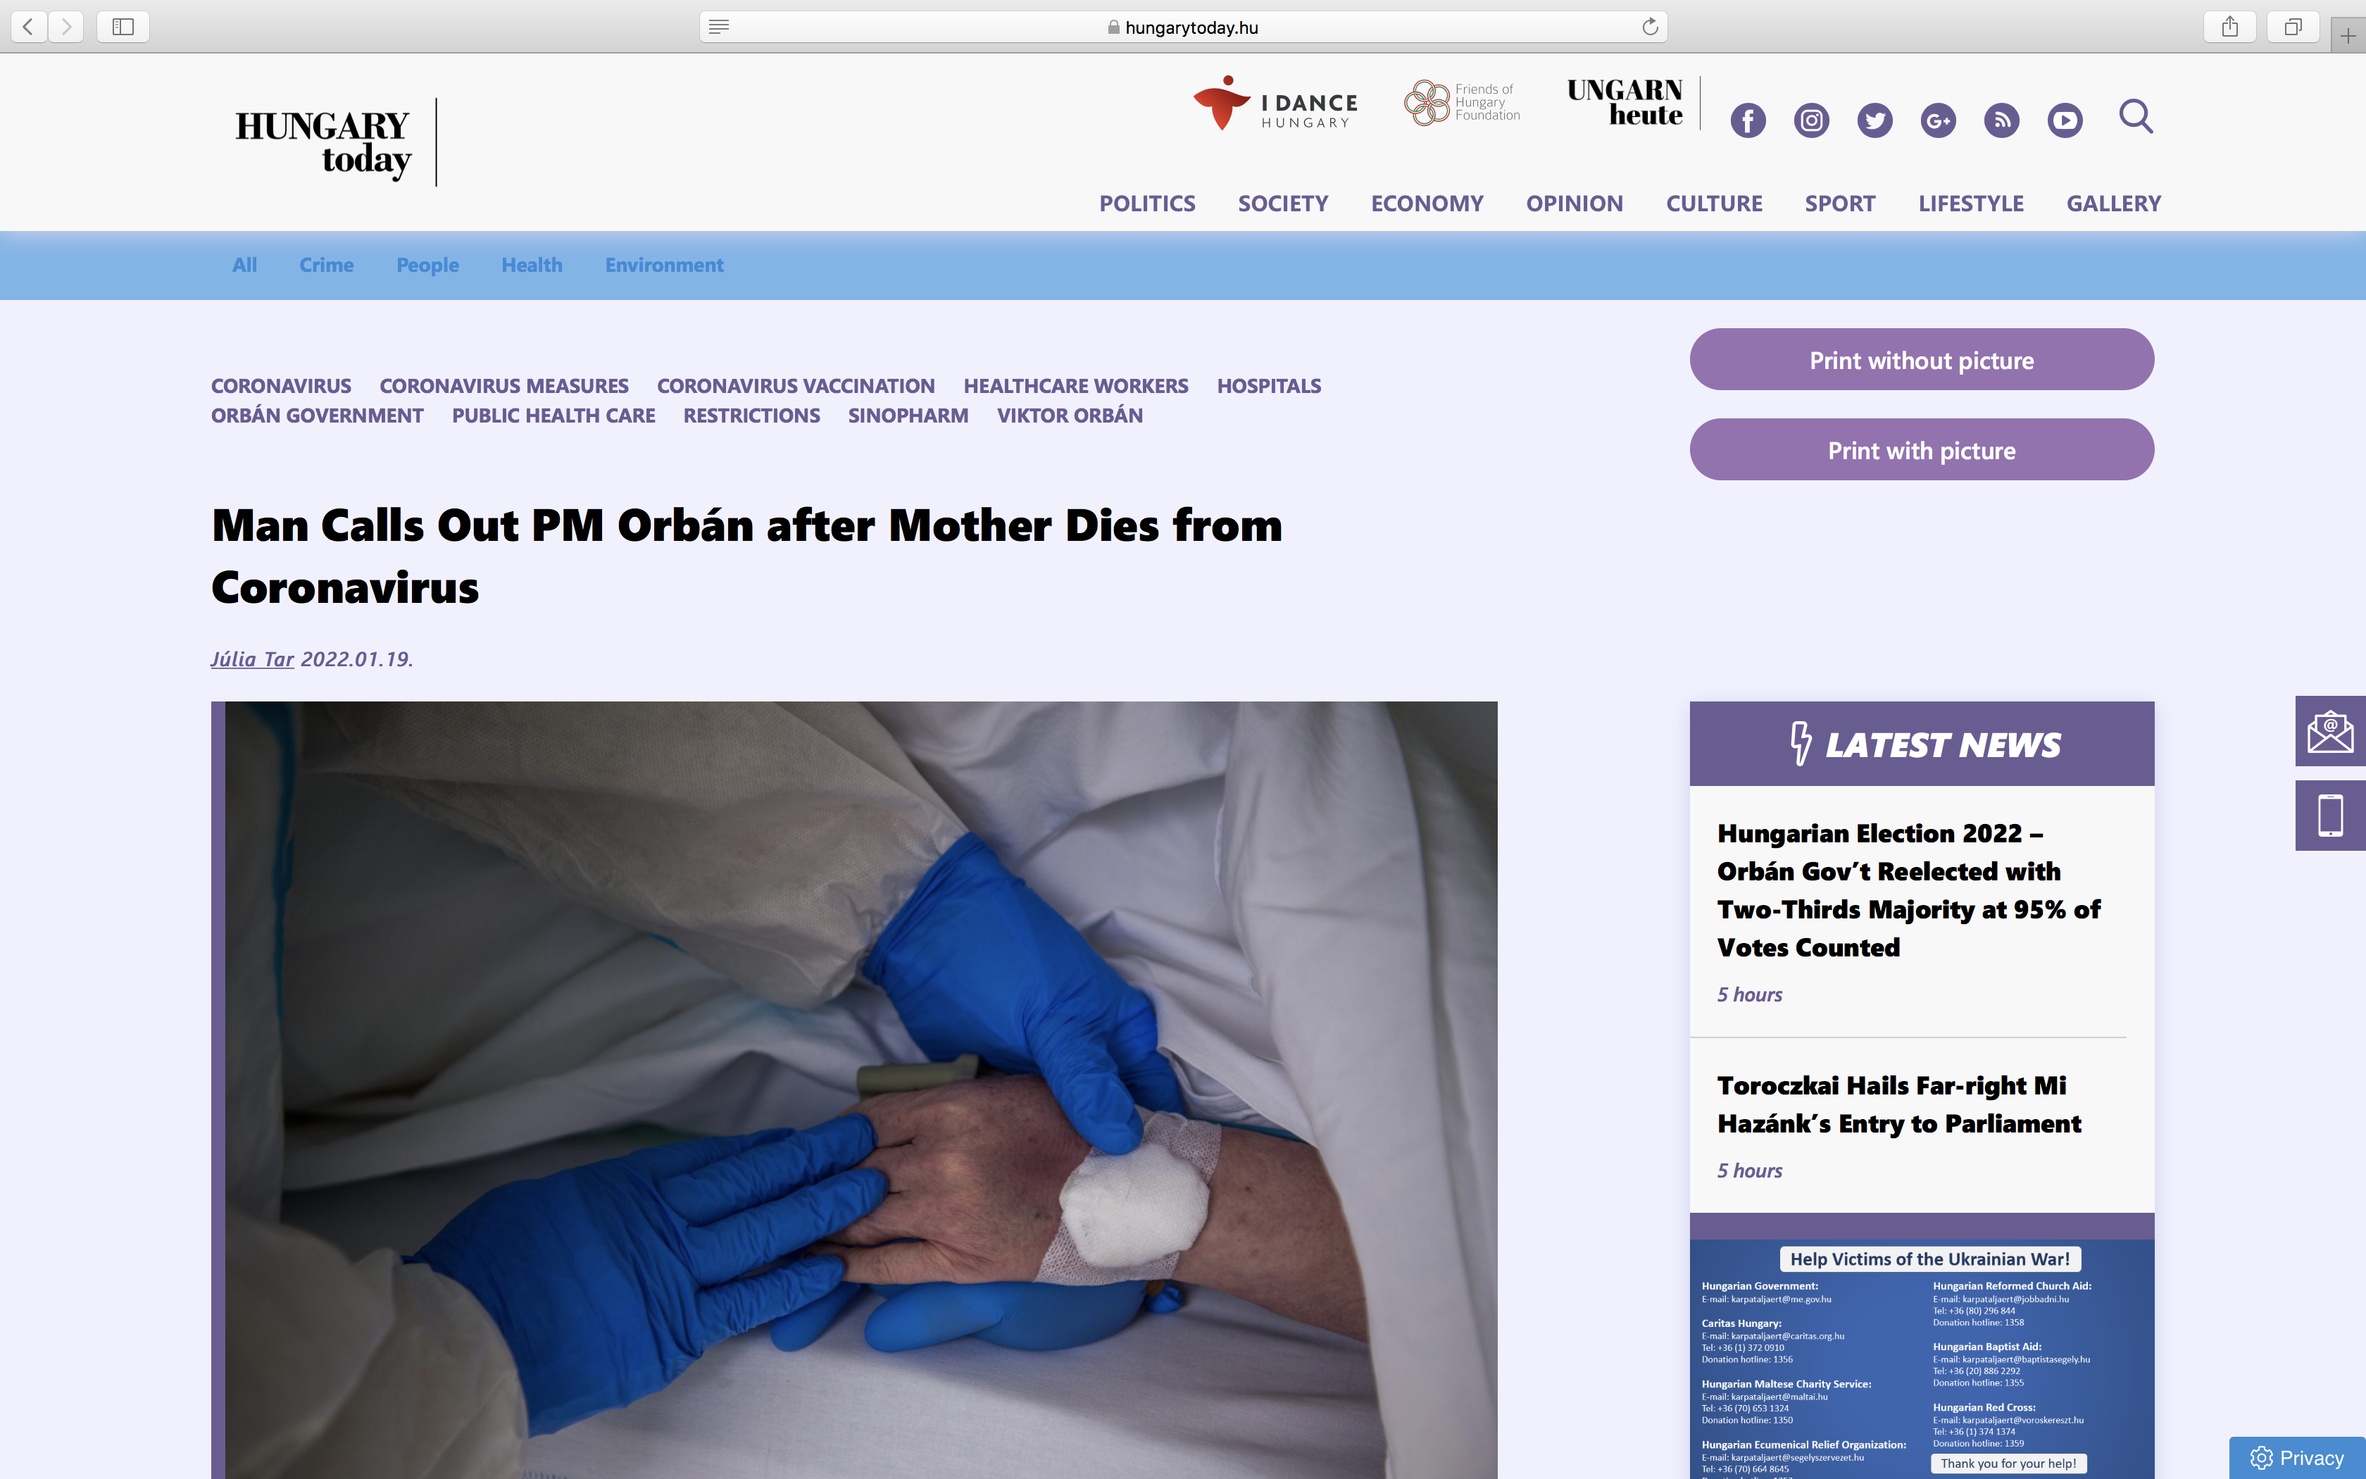This screenshot has width=2366, height=1479.
Task: Click the Safari share button
Action: [x=2229, y=27]
